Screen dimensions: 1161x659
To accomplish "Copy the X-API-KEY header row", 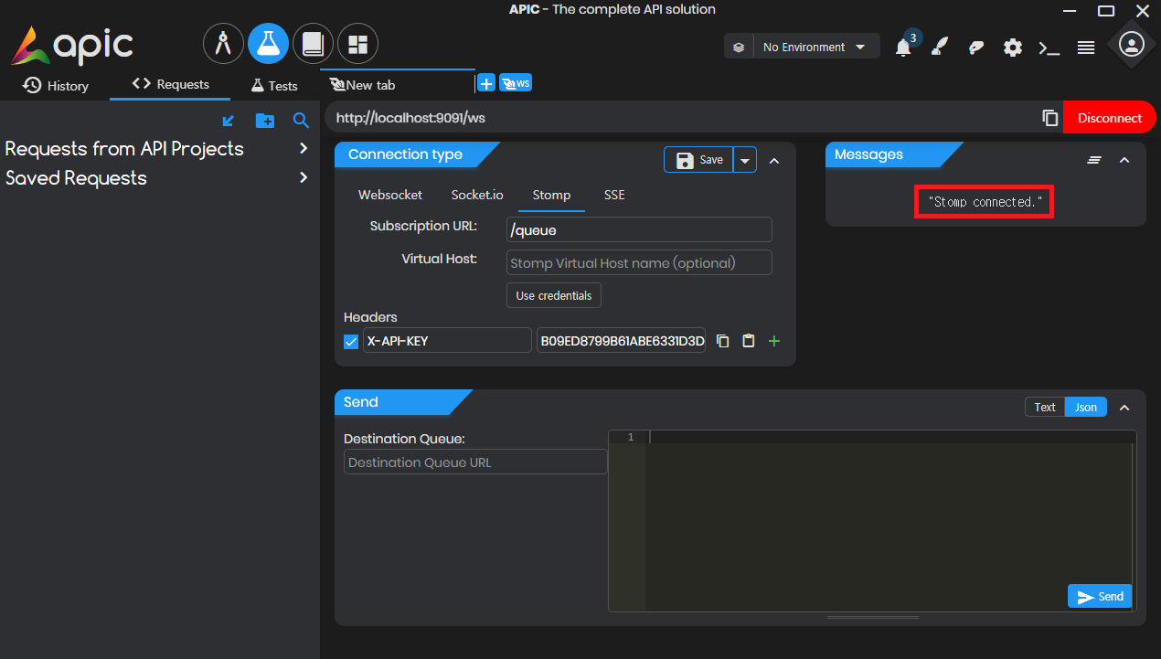I will point(723,341).
